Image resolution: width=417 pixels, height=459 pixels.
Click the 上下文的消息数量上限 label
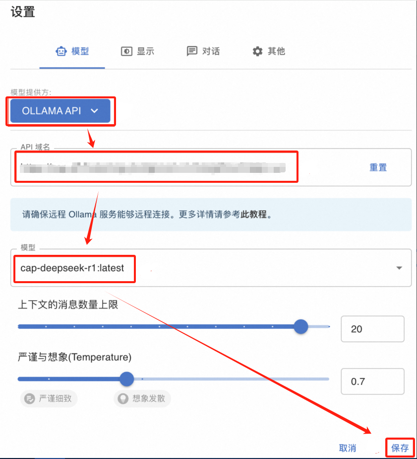[68, 305]
